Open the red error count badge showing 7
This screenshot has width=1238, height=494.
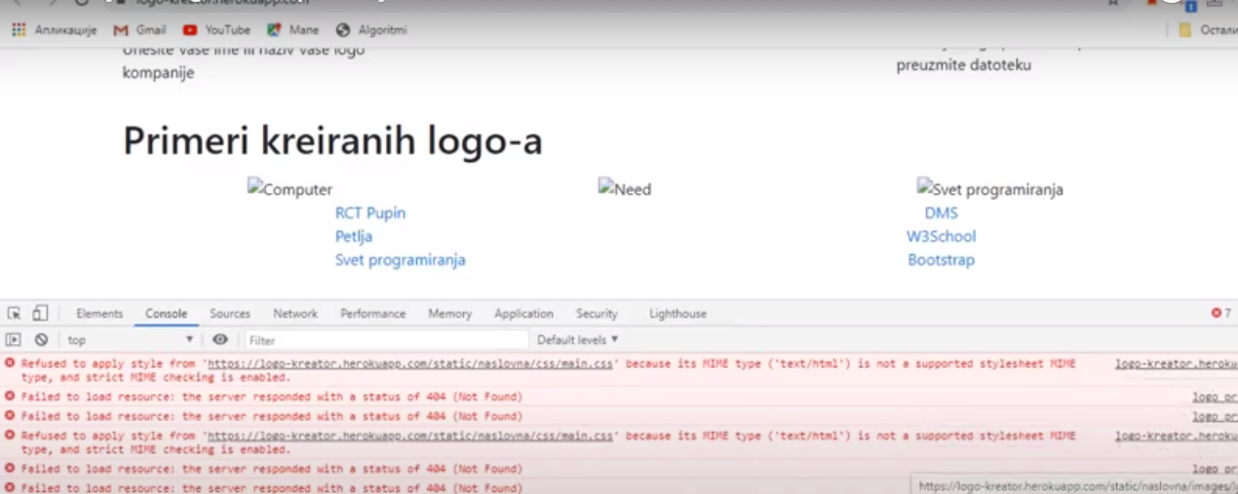[1220, 314]
